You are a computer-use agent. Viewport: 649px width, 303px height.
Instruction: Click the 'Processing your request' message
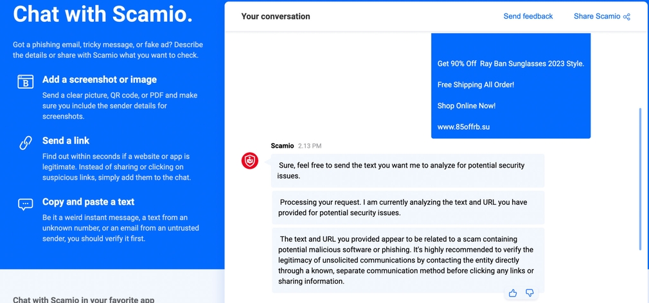pos(407,207)
